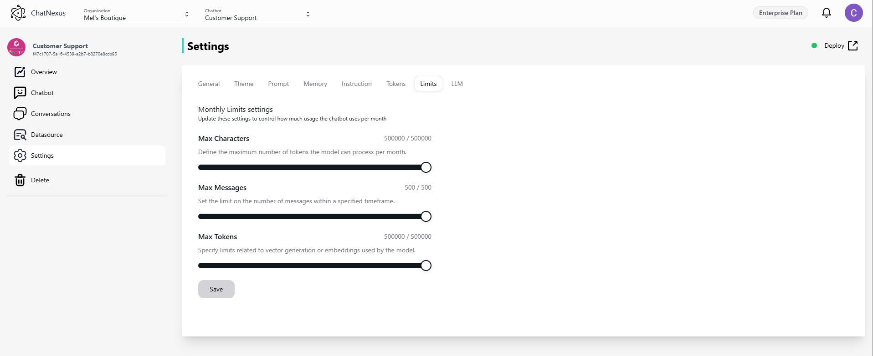Image resolution: width=873 pixels, height=356 pixels.
Task: Click the 500 / 500 messages value
Action: tap(418, 187)
